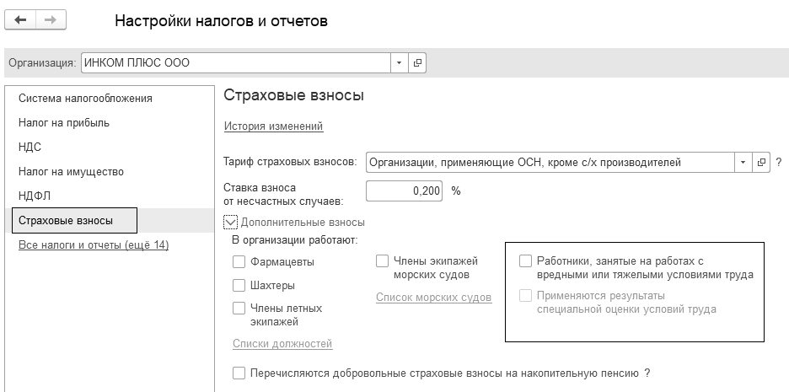
Task: Enable the Шахтеры checkbox
Action: [x=239, y=286]
